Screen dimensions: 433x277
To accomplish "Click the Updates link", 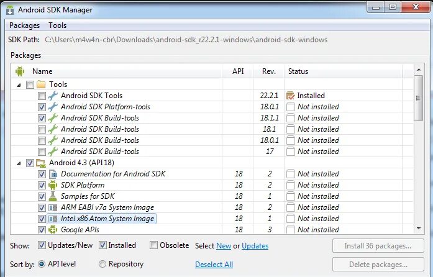I will coord(255,246).
